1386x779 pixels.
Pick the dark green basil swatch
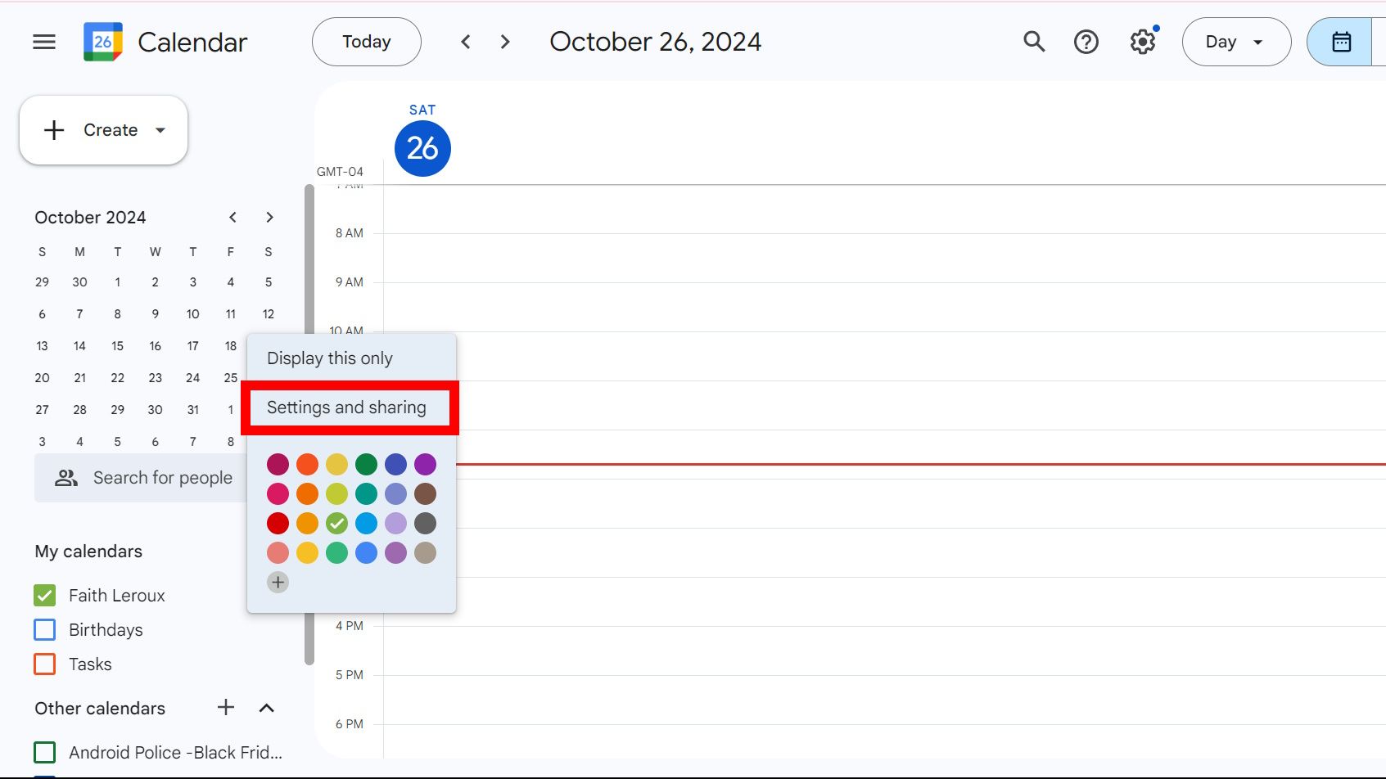click(x=366, y=464)
